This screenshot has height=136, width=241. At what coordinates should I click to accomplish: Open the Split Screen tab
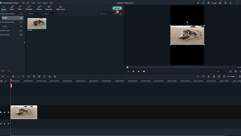tap(61, 8)
